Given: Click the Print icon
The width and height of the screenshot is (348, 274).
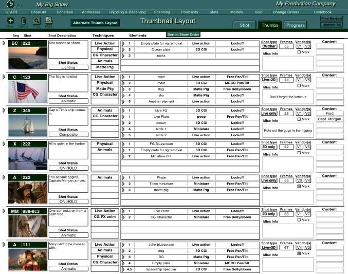Looking at the screenshot, I should (x=49, y=21).
